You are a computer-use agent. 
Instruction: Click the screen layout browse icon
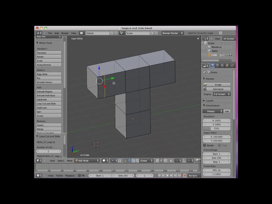click(82, 33)
